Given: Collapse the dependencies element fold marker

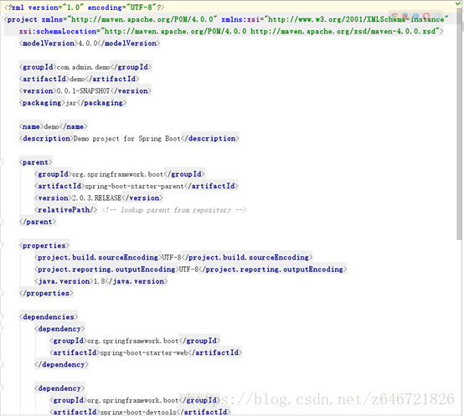Looking at the screenshot, I should [1, 317].
